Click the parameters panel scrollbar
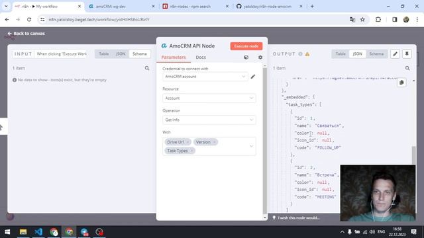Image resolution: width=424 pixels, height=238 pixels. (x=265, y=140)
